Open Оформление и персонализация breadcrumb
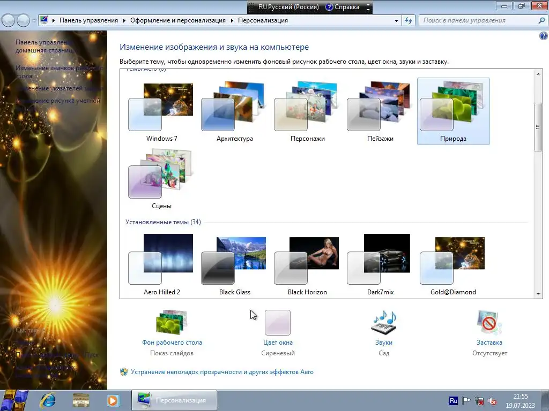 click(178, 20)
